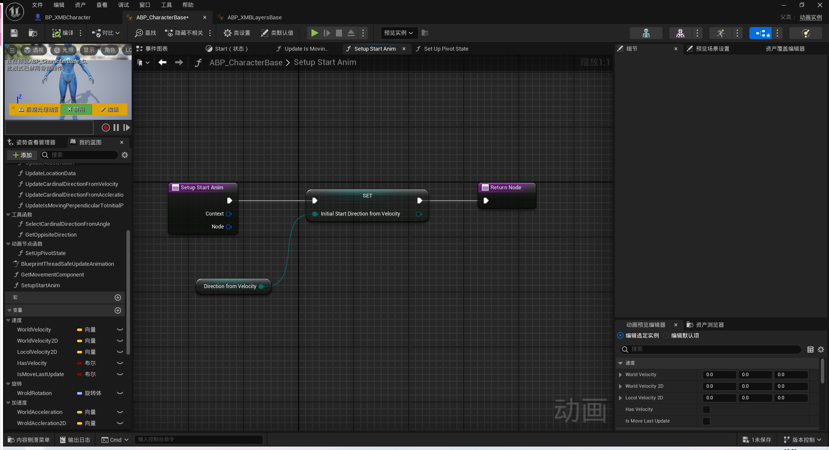Image resolution: width=829 pixels, height=450 pixels.
Task: Open Class Settings (类设置)
Action: coord(237,33)
